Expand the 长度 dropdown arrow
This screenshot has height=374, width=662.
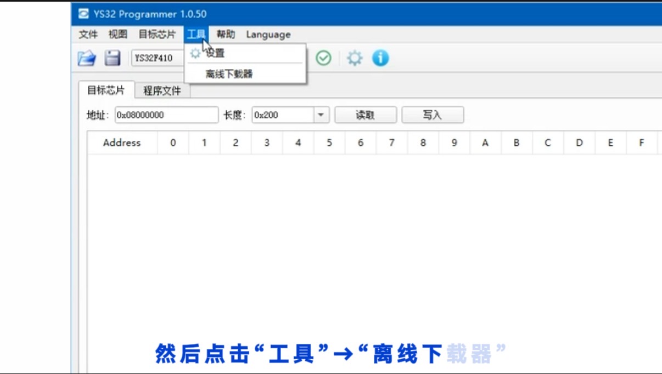point(321,115)
